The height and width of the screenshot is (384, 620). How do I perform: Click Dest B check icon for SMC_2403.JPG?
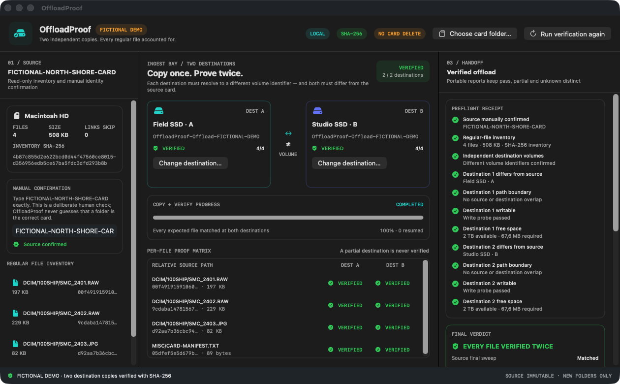(x=378, y=327)
